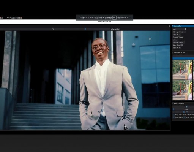
Task: Click the Save GenFill button
Action: pos(178,45)
